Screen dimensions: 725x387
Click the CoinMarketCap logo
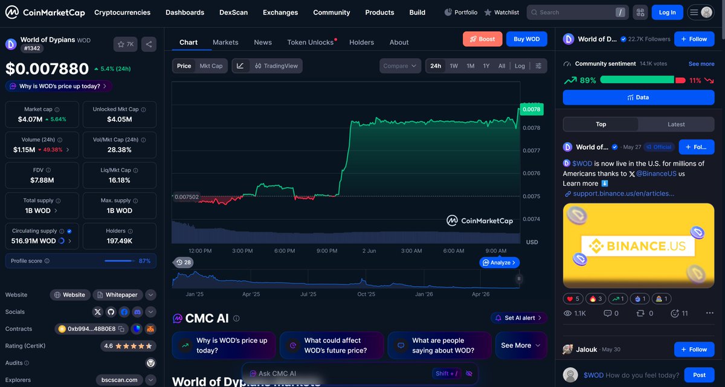(45, 12)
